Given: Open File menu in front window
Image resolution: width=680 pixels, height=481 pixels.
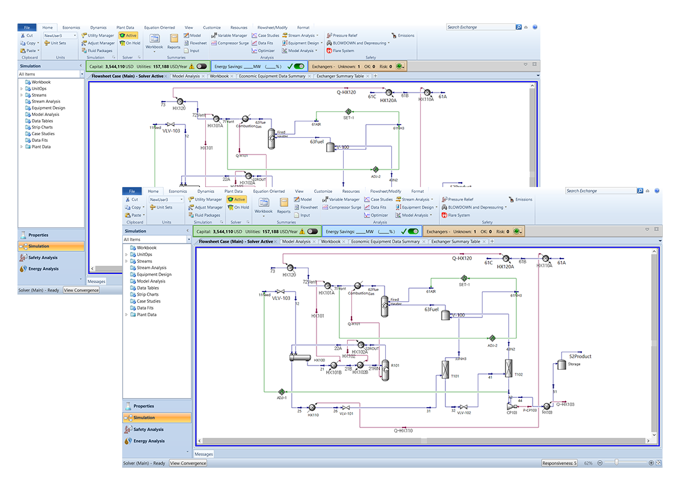Looking at the screenshot, I should pos(132,191).
